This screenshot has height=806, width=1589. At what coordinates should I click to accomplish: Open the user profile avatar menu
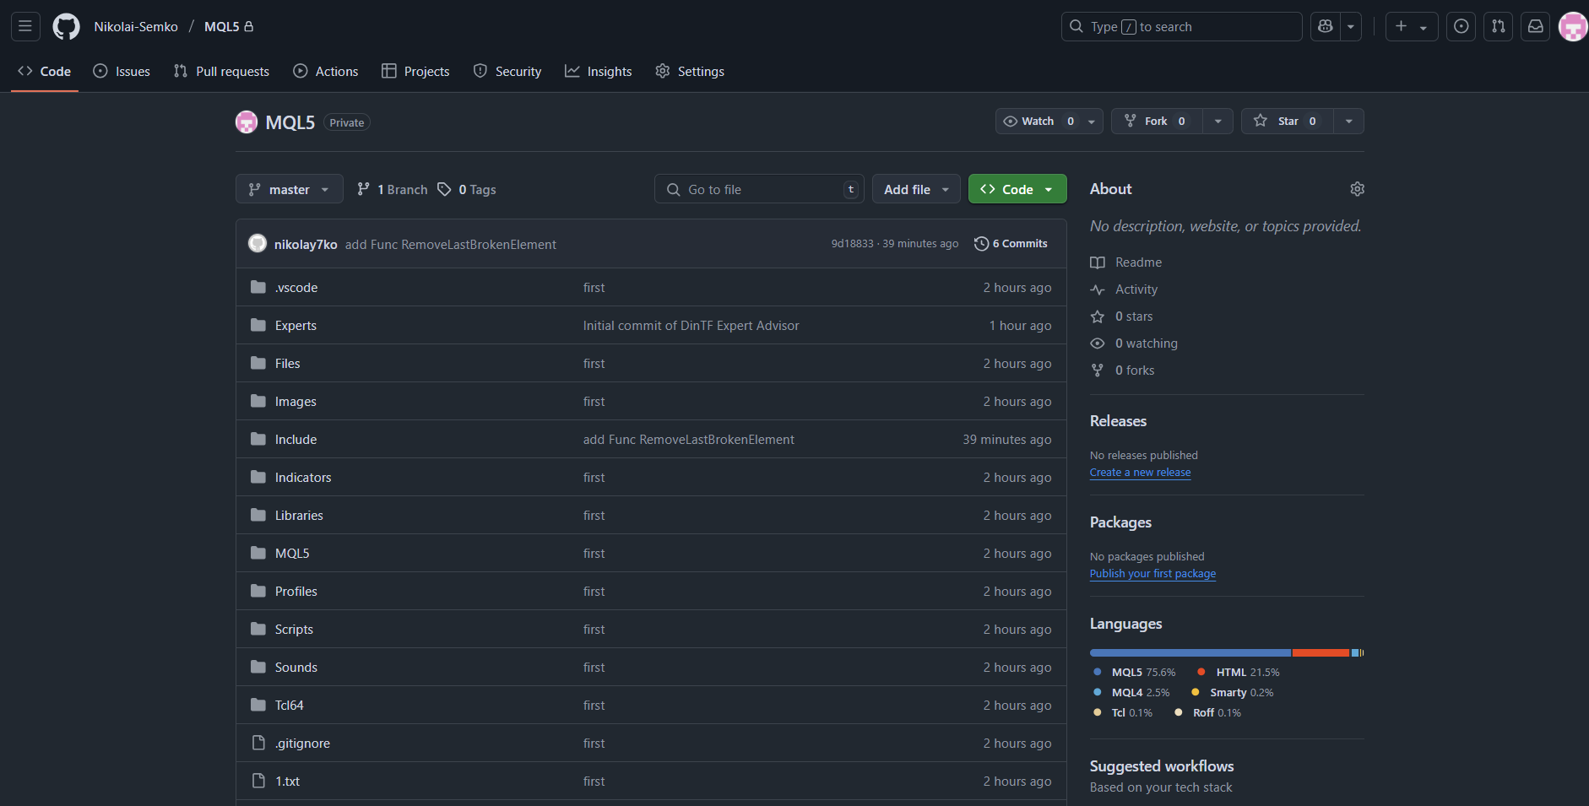coord(1572,26)
